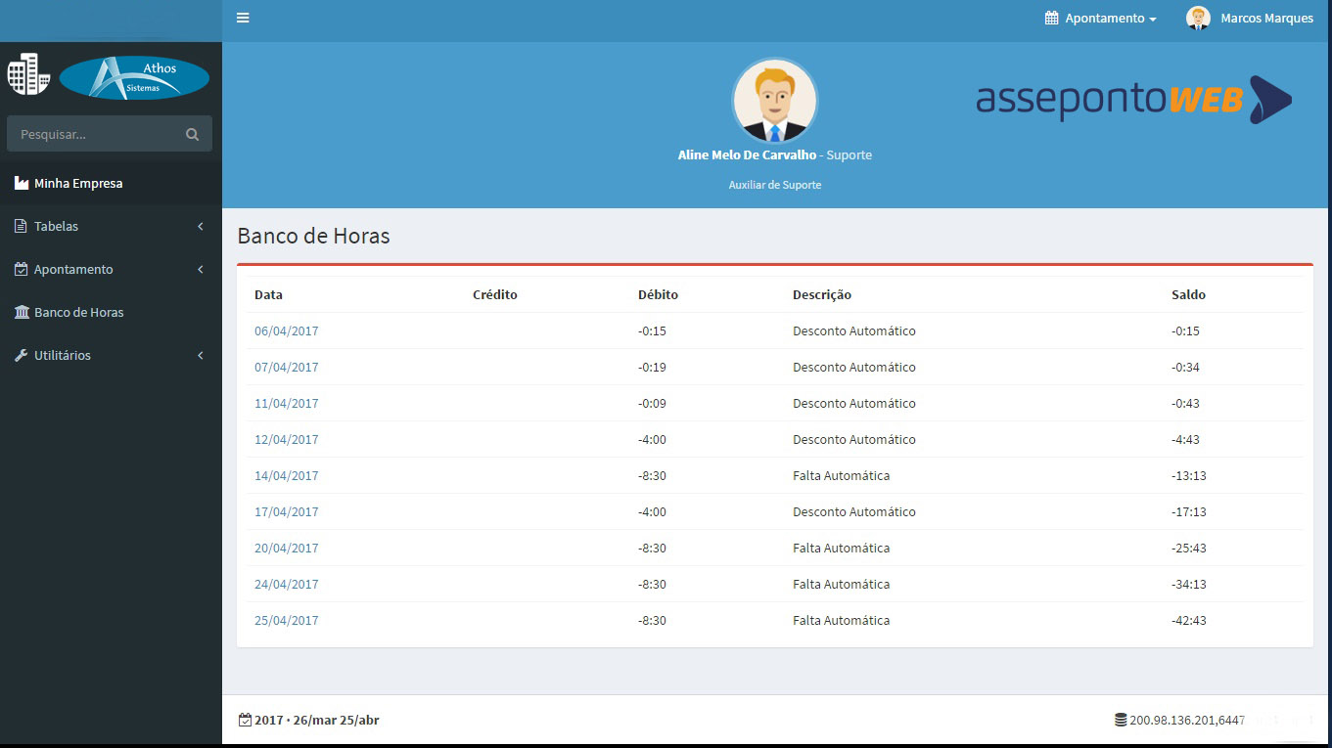The image size is (1332, 748).
Task: Click the server address 200.98.136.201,6447
Action: [1187, 720]
